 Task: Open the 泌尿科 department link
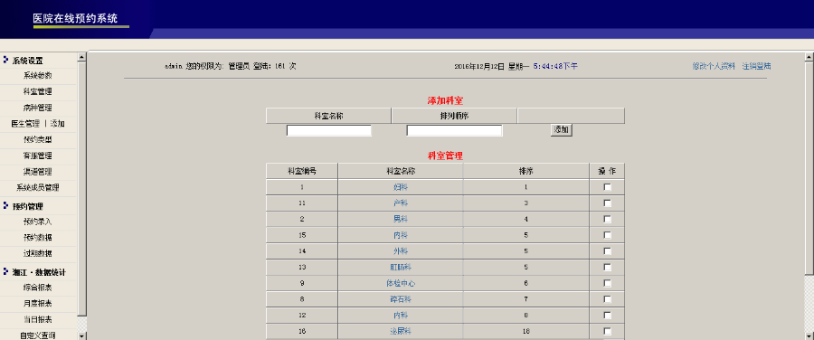coord(401,331)
